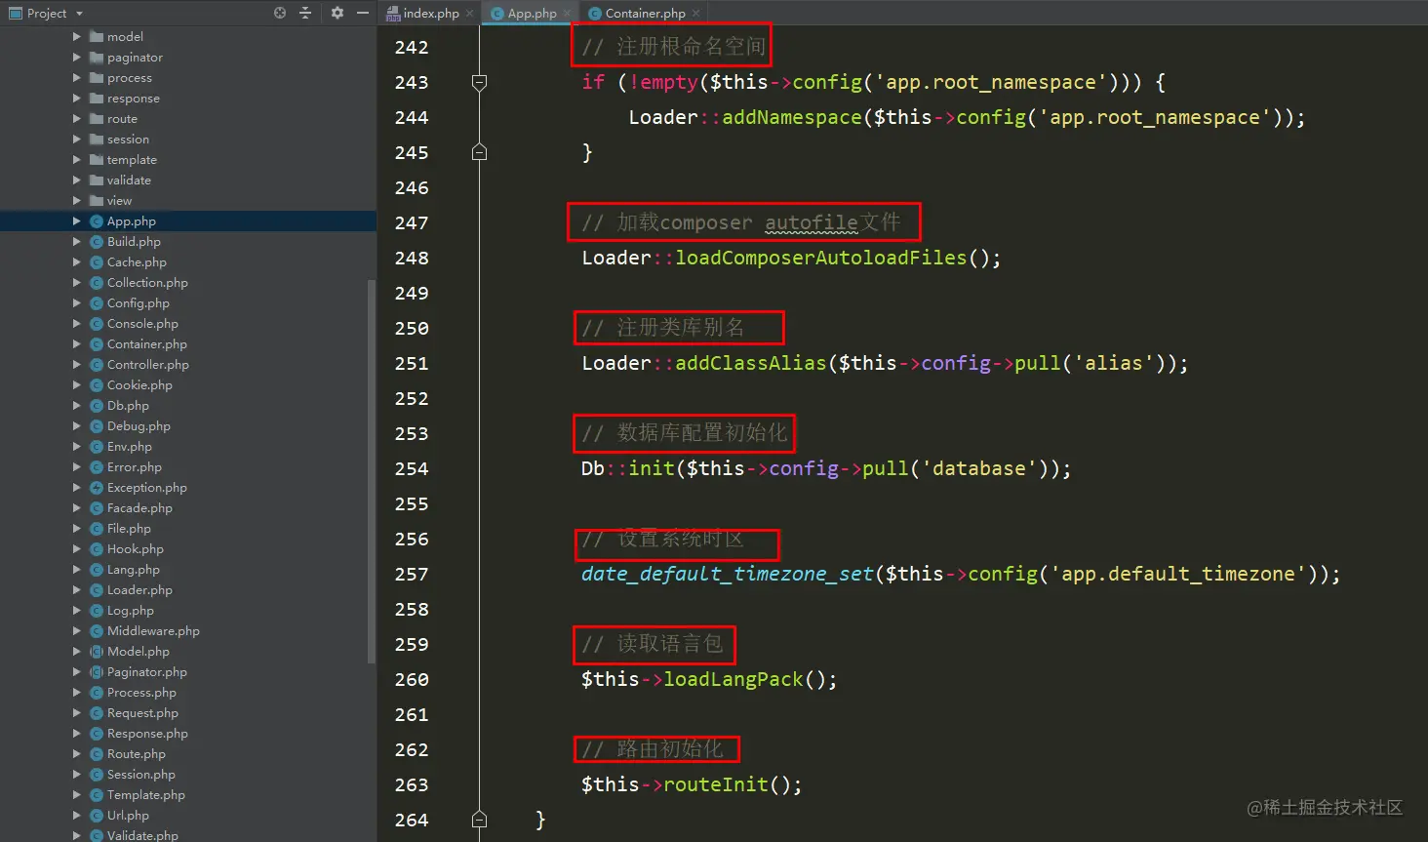Viewport: 1428px width, 842px height.
Task: Click the Config.php class icon
Action: coord(97,303)
